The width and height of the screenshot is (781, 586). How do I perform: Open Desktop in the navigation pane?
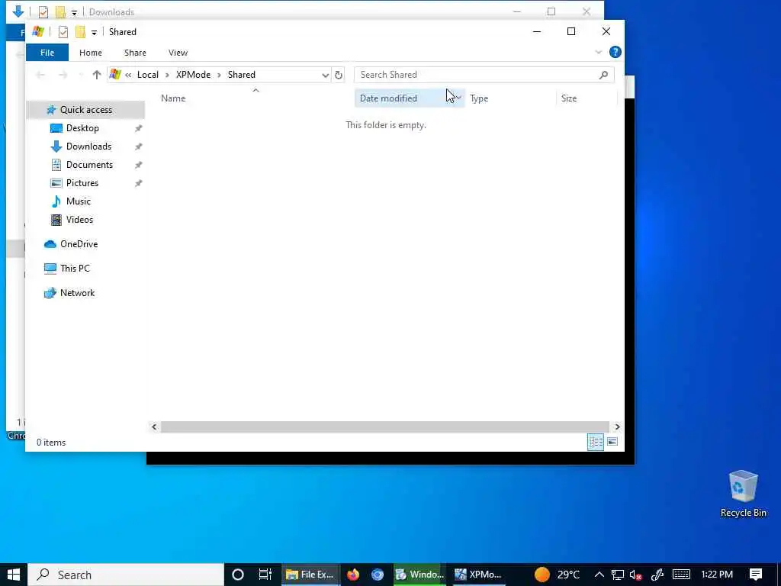82,128
